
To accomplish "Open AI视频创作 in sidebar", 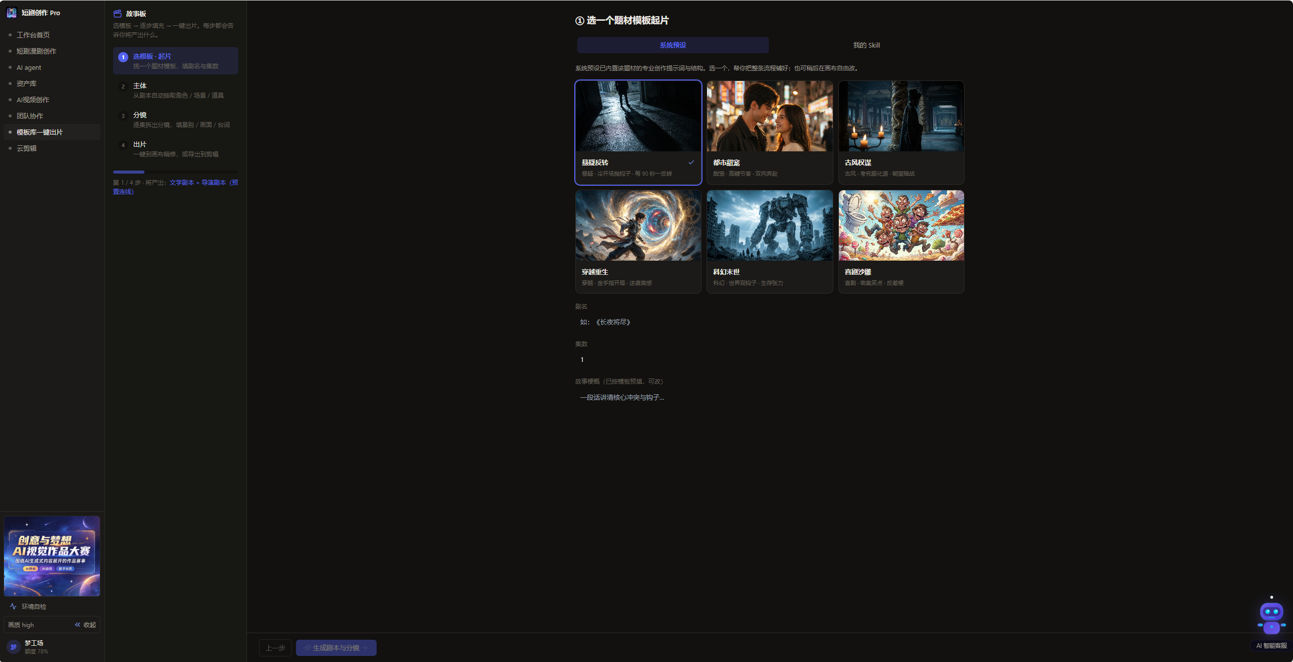I will [x=52, y=100].
